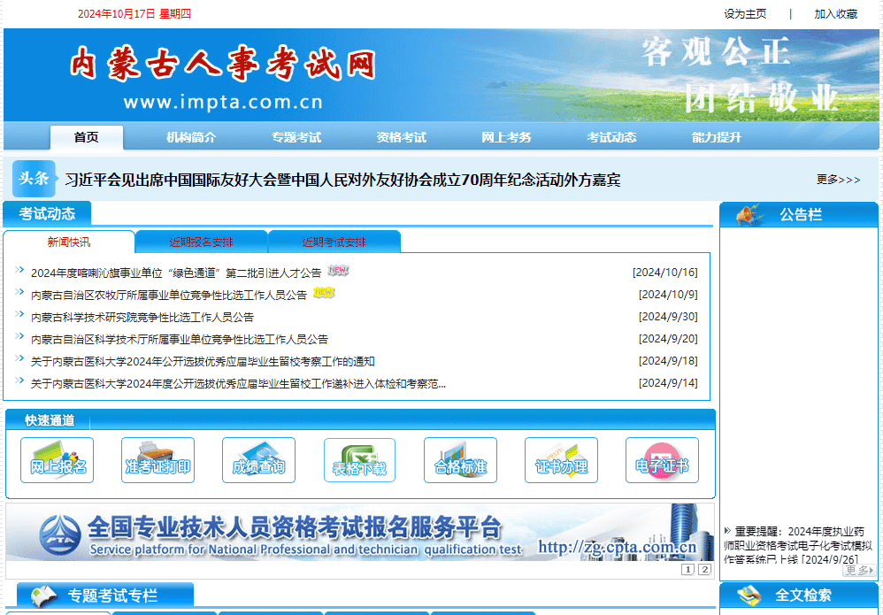Click the 表格下载 download icon

359,460
